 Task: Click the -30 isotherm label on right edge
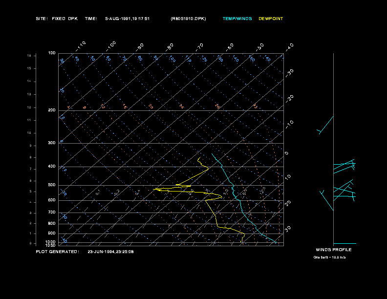(289, 73)
